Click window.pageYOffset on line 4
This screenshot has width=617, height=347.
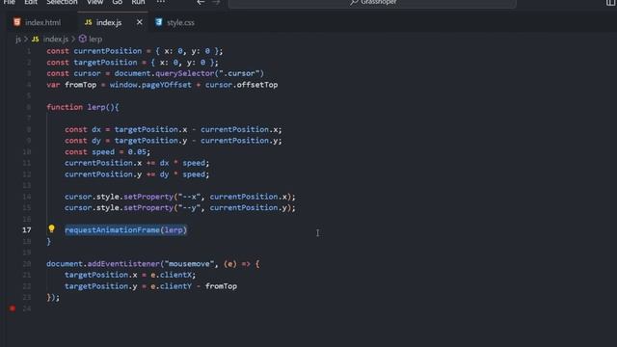click(x=150, y=85)
